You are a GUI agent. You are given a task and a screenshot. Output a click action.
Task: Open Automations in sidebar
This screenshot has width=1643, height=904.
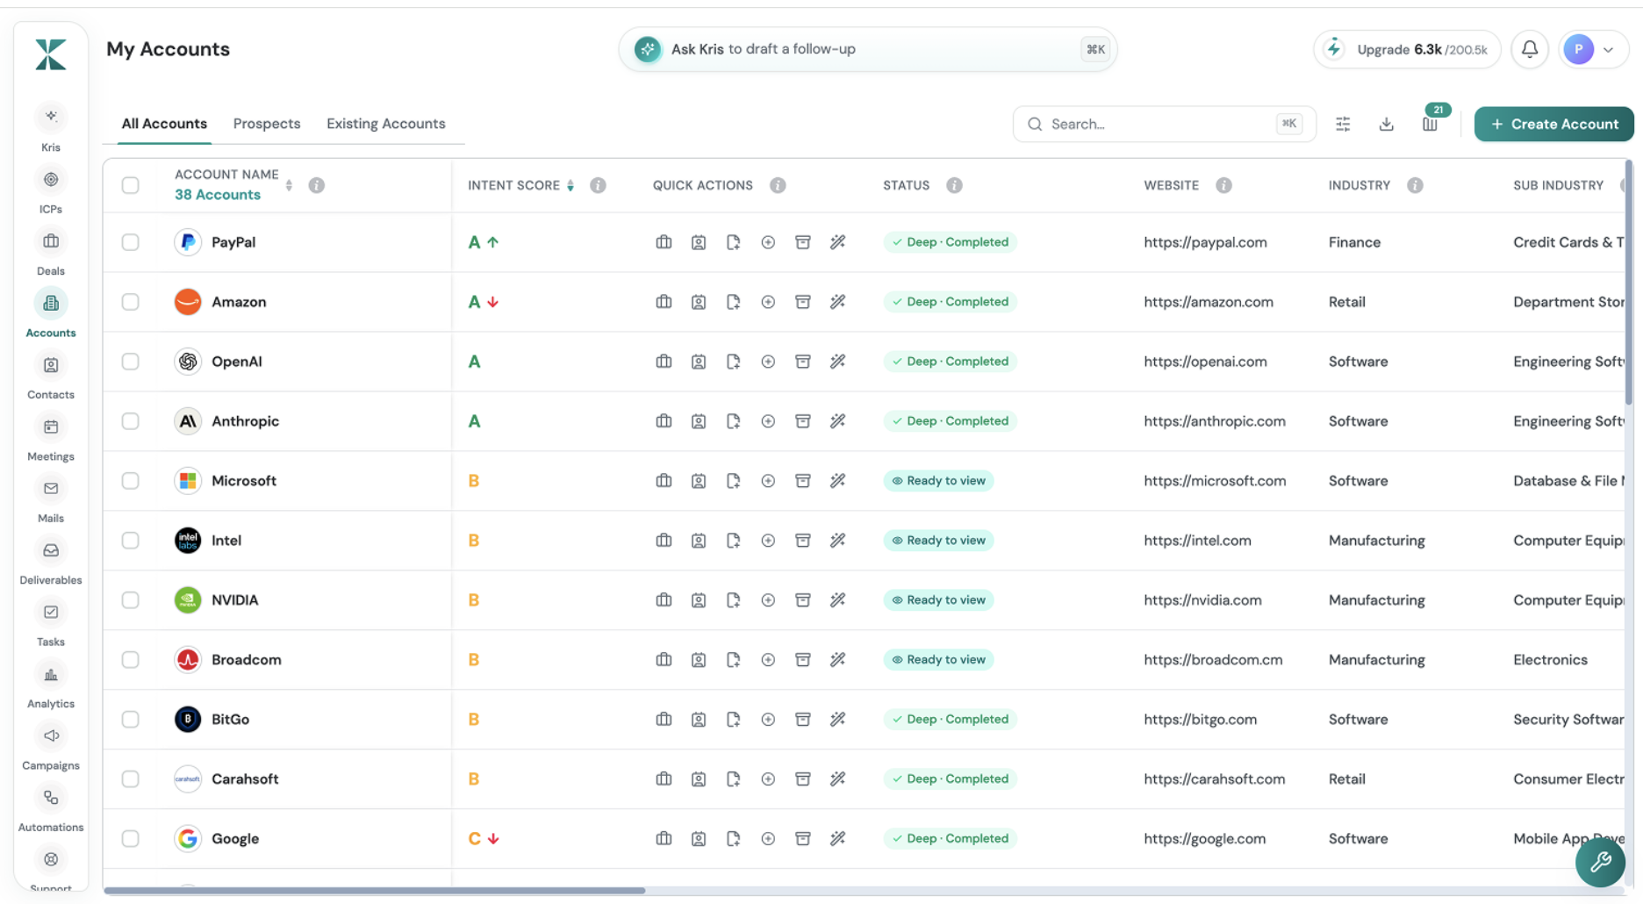click(x=51, y=808)
